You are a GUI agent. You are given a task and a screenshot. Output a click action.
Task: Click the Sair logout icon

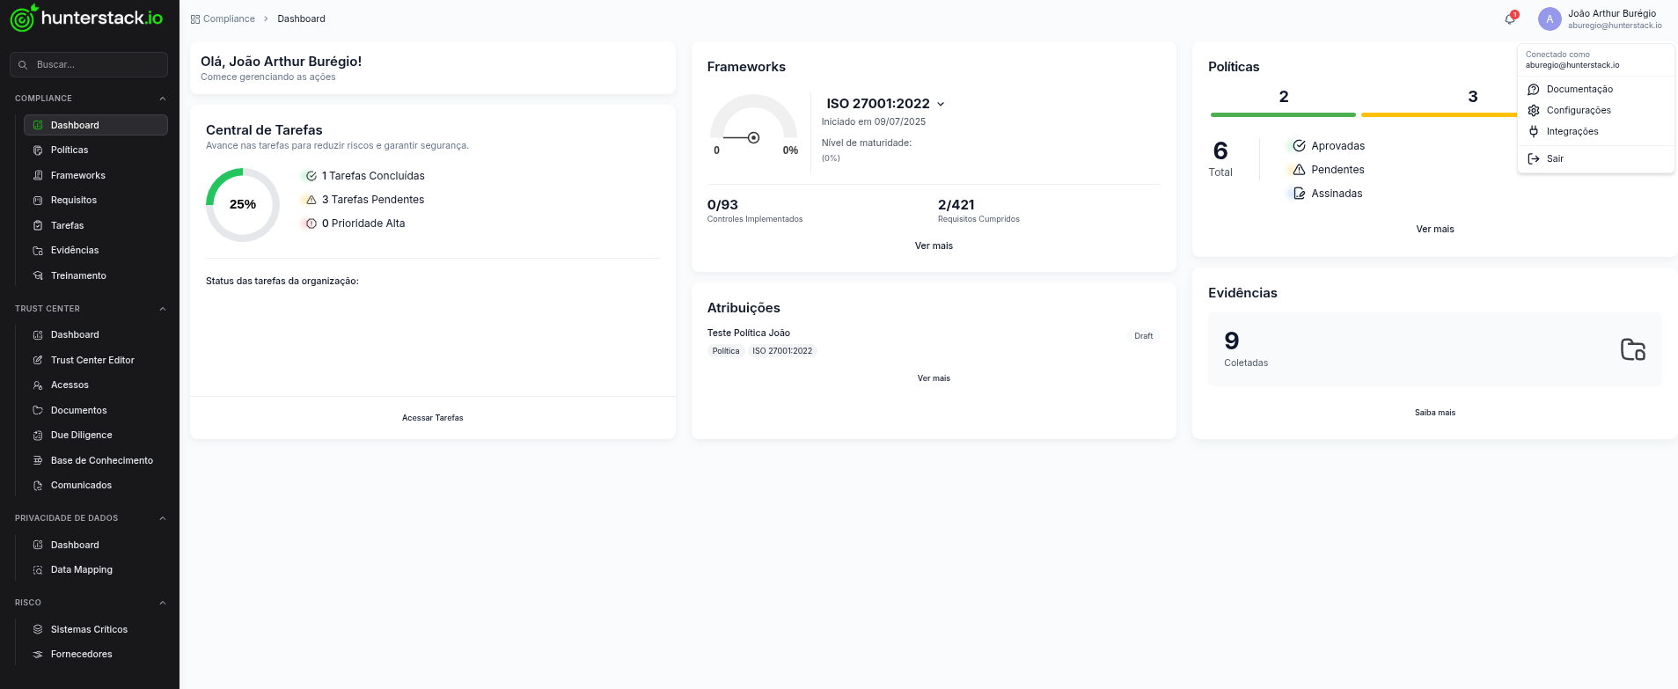click(x=1534, y=158)
